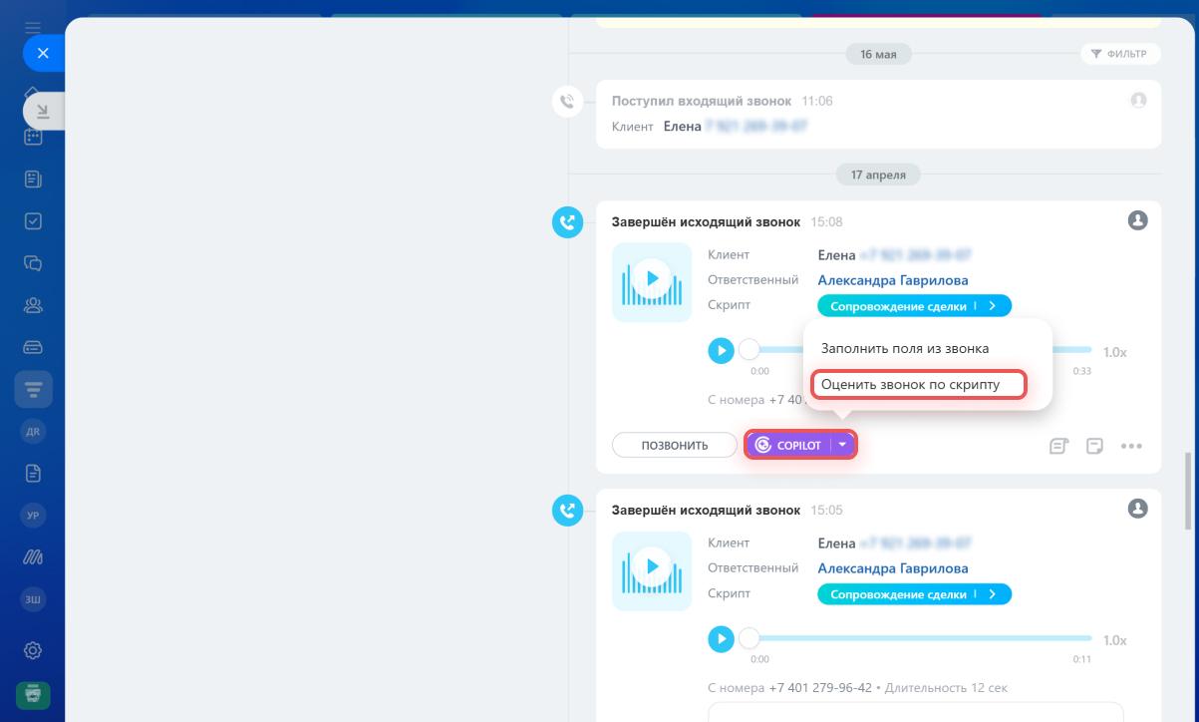Open the three-dots menu on the 15:08 call card
The image size is (1199, 722).
(1131, 446)
